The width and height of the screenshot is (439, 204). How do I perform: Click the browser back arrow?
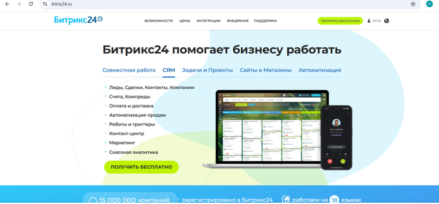click(x=7, y=4)
